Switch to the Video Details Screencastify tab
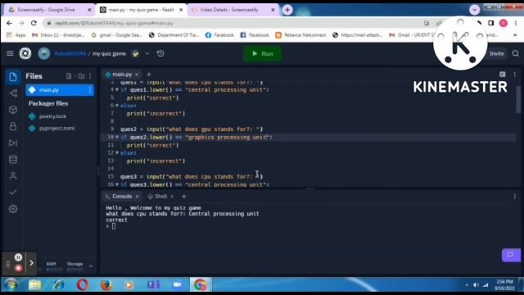 233,10
